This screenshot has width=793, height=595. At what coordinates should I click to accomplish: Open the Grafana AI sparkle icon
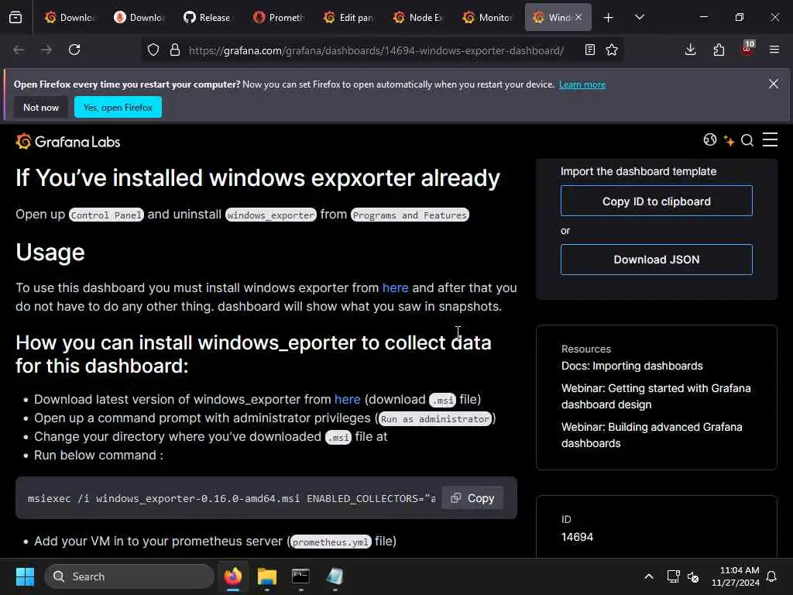pyautogui.click(x=729, y=141)
